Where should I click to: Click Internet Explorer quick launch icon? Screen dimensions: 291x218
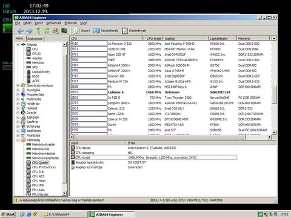point(29,214)
